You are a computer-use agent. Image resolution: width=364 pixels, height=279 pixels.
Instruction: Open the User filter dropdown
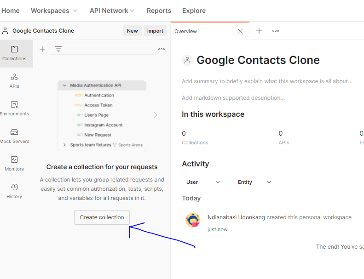[203, 182]
